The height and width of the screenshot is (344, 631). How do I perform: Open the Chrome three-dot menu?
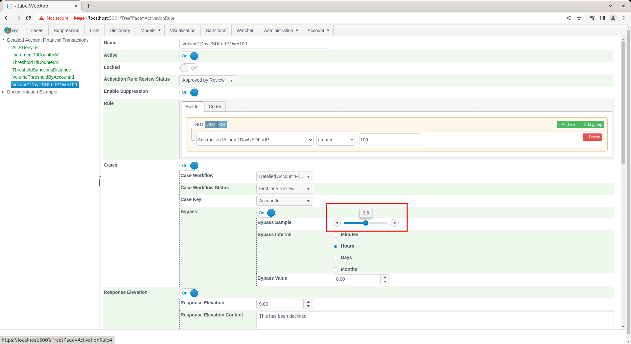624,18
